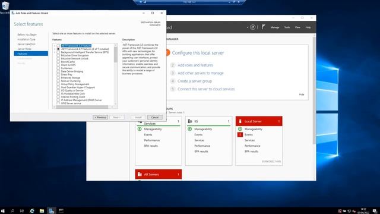
Task: Open File Explorer from the taskbar
Action: point(42,211)
